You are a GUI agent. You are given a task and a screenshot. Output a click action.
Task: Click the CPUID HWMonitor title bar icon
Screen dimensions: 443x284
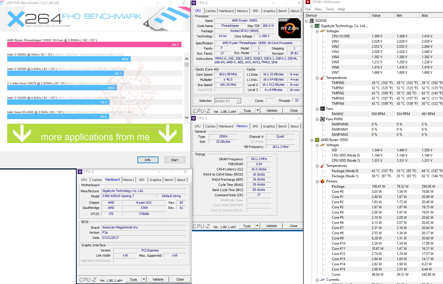308,2
